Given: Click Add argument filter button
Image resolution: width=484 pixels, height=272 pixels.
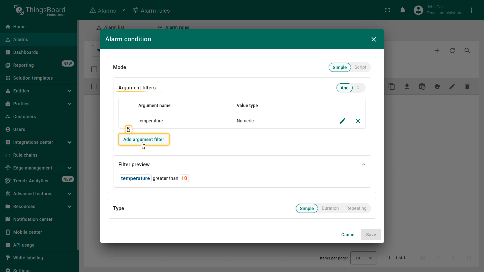Looking at the screenshot, I should pyautogui.click(x=143, y=140).
